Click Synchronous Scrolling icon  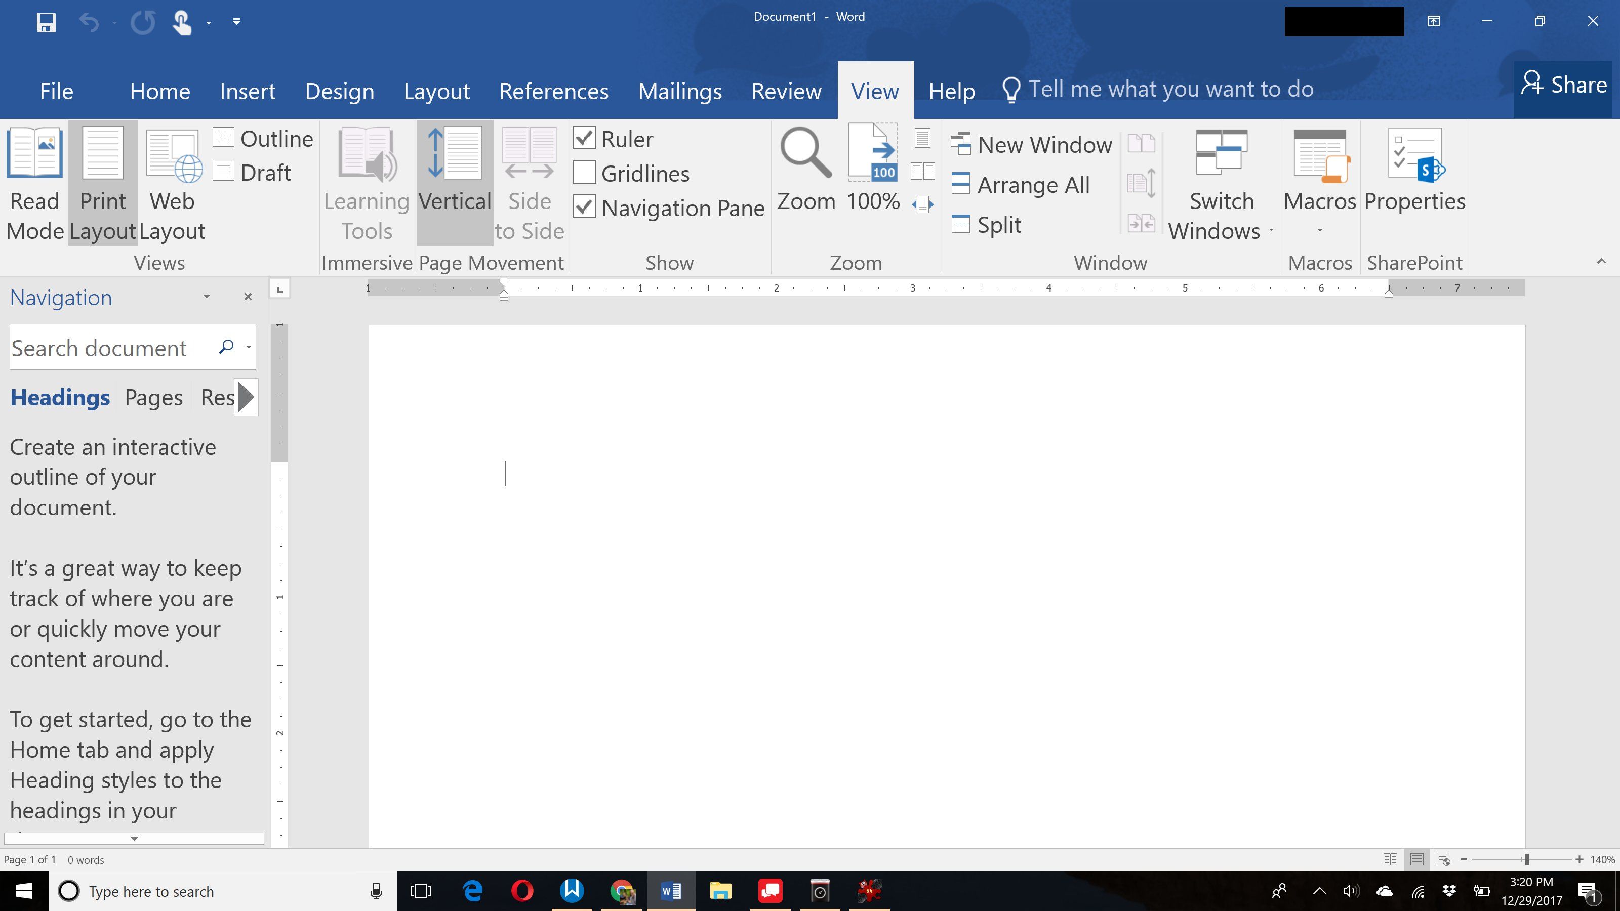coord(1142,184)
